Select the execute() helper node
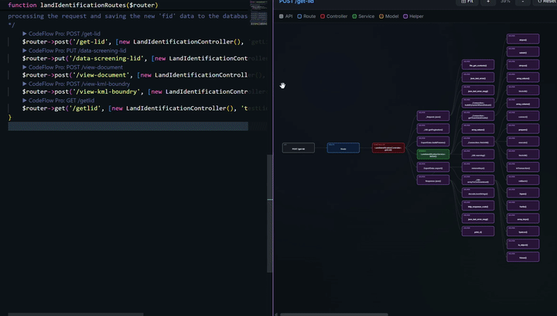 (523, 142)
